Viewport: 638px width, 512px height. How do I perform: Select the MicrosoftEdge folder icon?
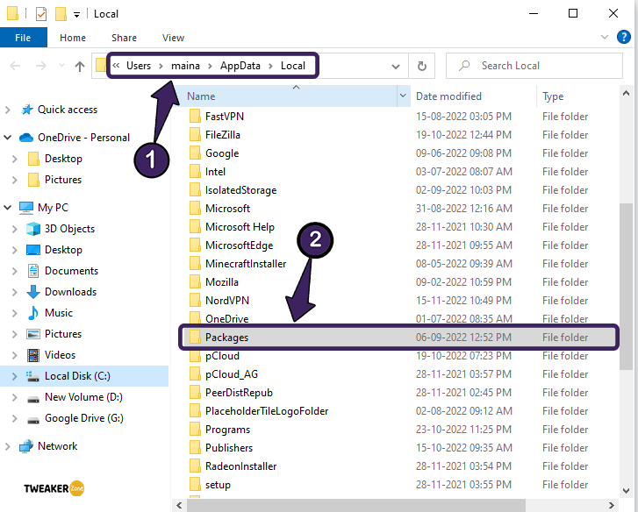(x=195, y=245)
